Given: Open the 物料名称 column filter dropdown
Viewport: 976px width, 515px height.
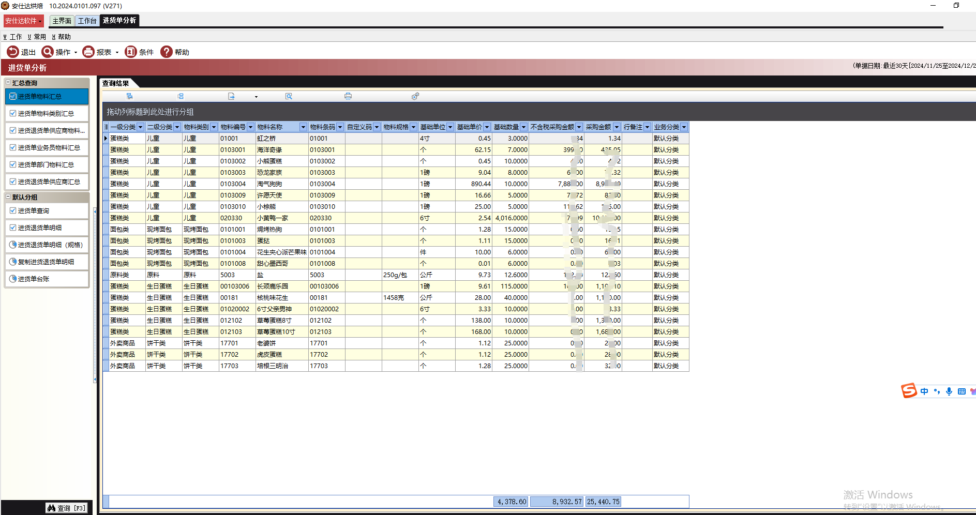Looking at the screenshot, I should tap(303, 127).
